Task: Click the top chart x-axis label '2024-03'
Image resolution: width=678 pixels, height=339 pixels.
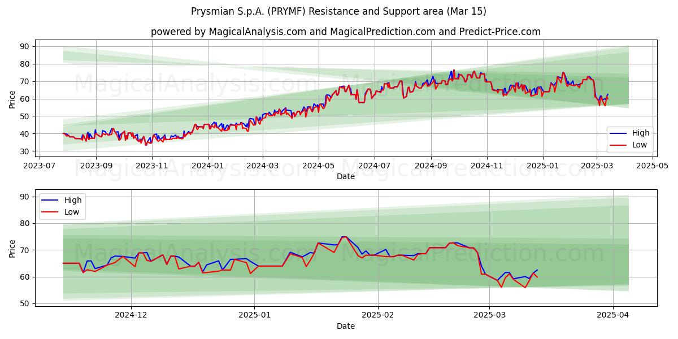Action: tap(263, 166)
